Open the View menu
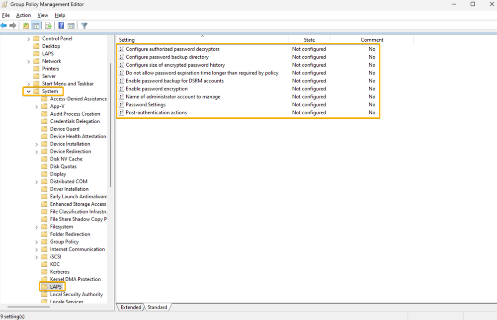497x320 pixels. (x=42, y=15)
